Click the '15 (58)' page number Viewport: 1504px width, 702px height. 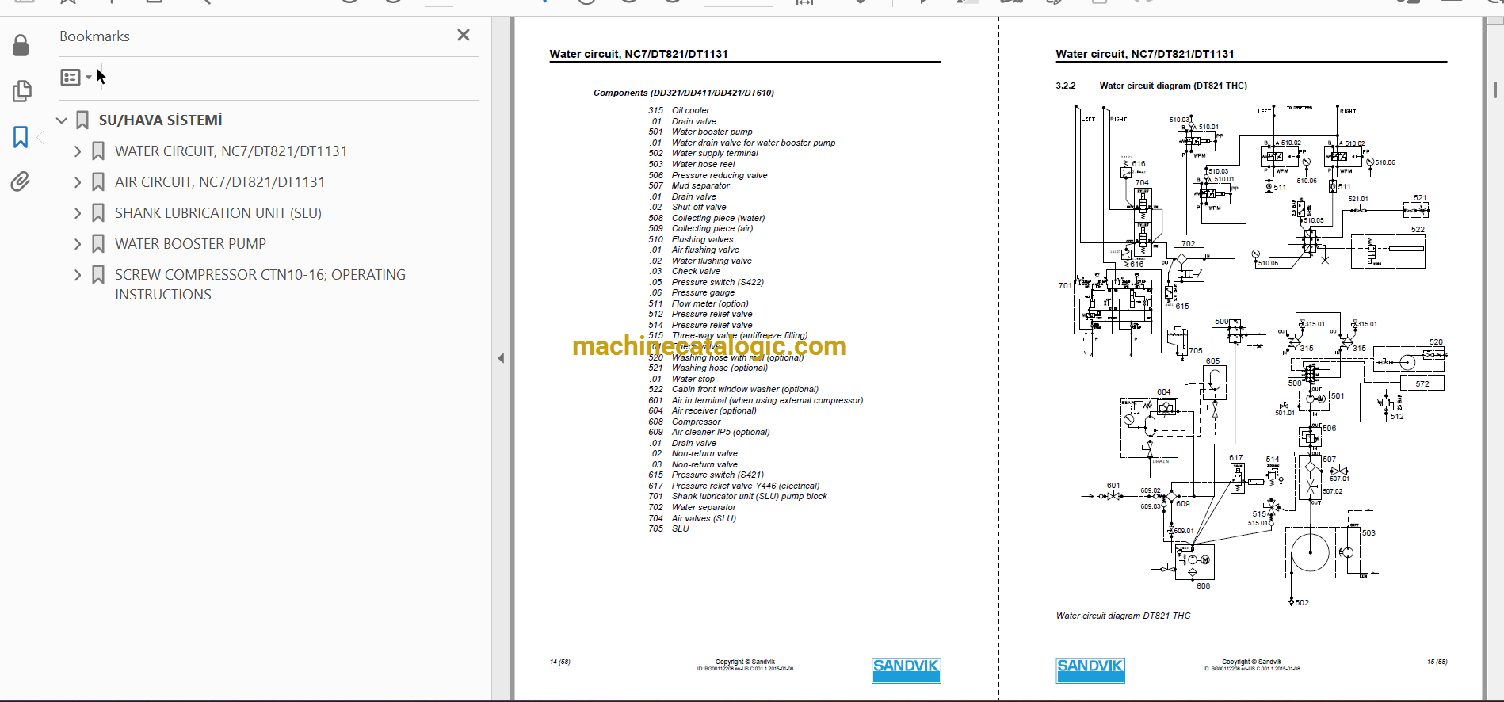(x=1437, y=662)
